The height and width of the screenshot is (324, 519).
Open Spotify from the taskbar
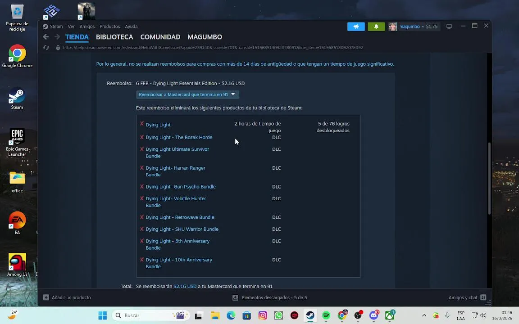pos(326,316)
